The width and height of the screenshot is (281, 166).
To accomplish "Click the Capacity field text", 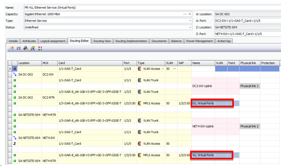I will tap(42, 14).
